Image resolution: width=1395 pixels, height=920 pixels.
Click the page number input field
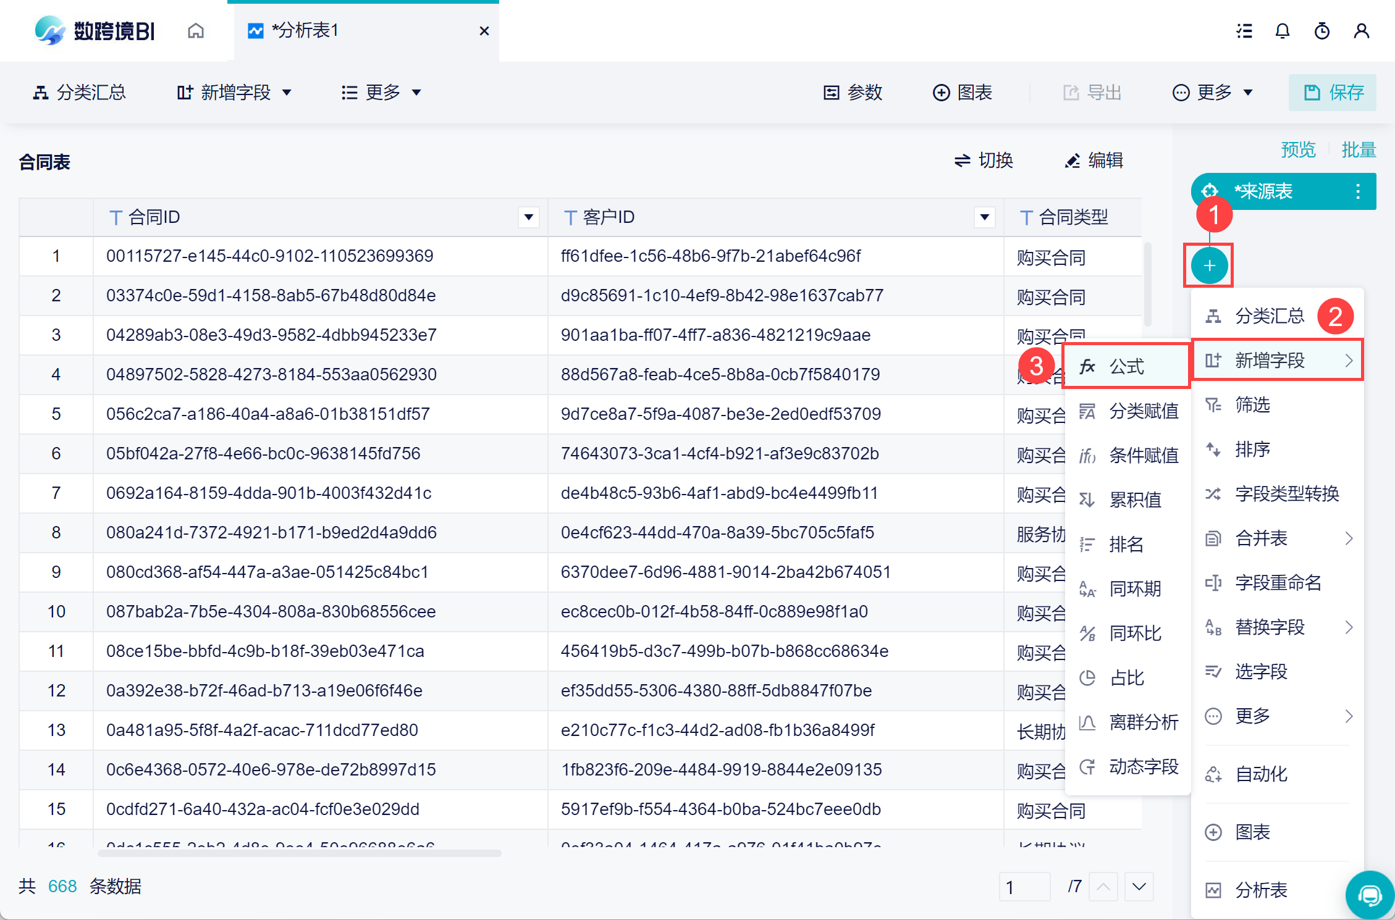point(1024,887)
